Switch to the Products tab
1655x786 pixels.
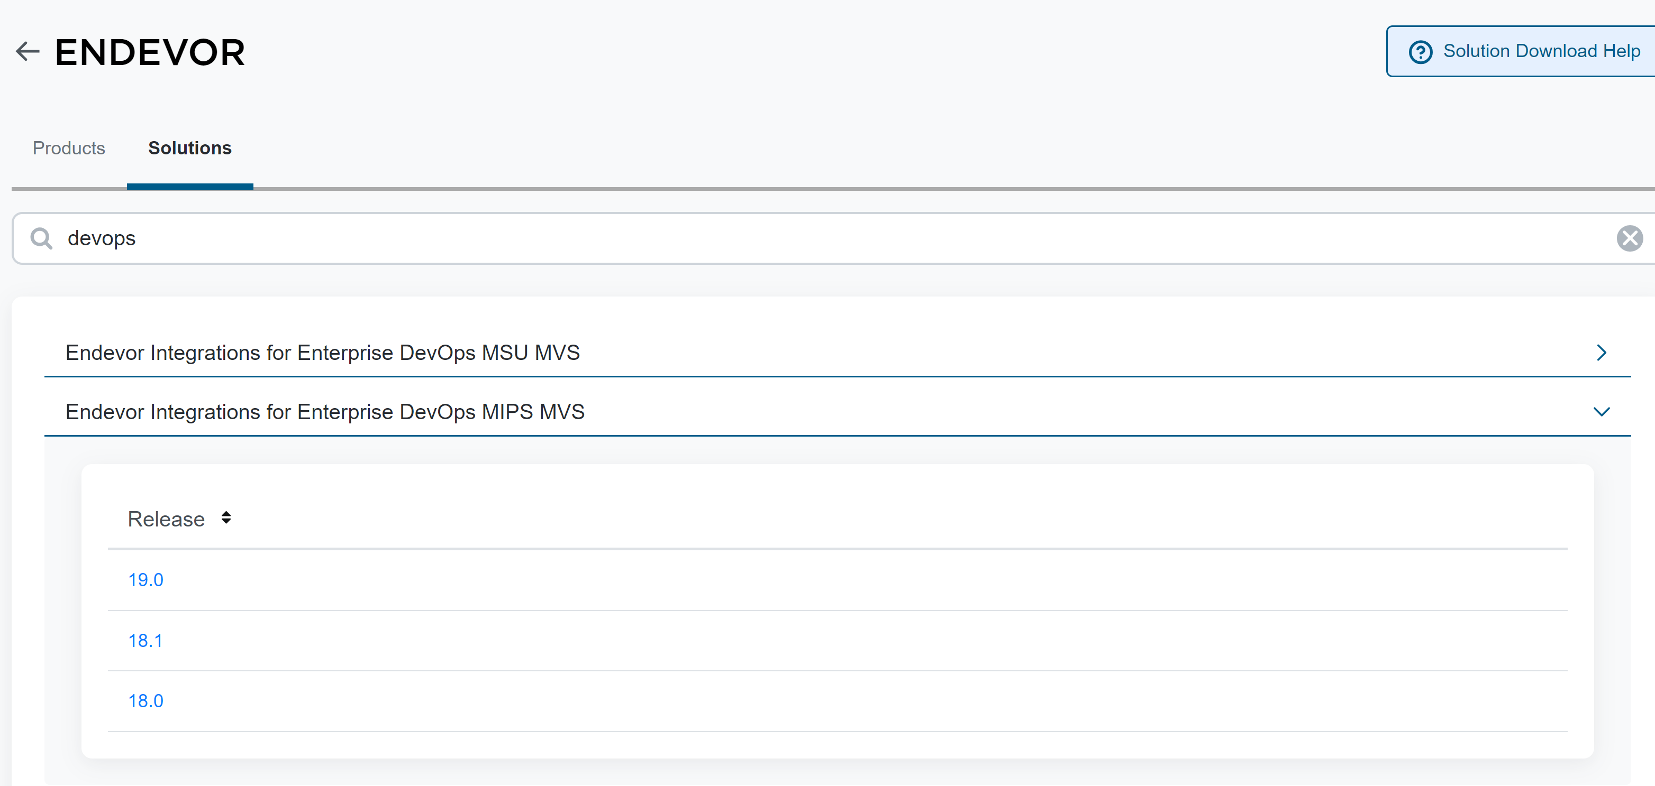pos(69,148)
